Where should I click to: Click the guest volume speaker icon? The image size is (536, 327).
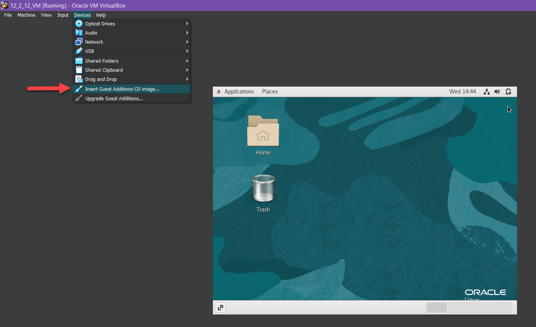coord(497,92)
